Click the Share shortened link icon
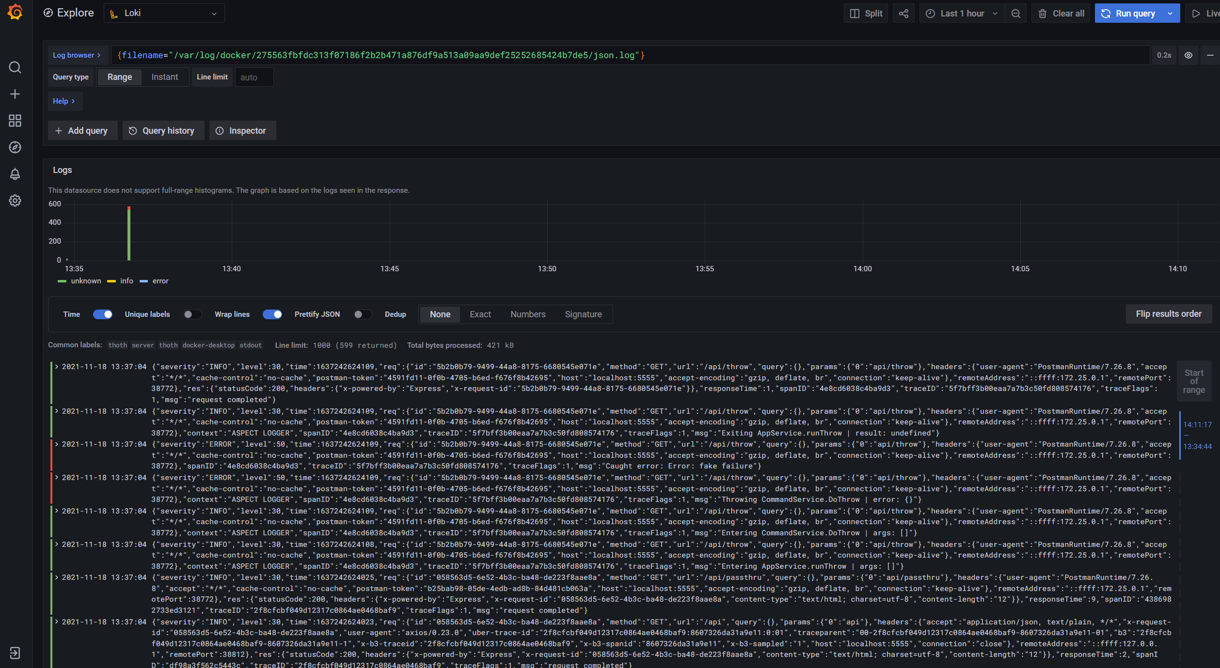Image resolution: width=1220 pixels, height=668 pixels. coord(903,14)
